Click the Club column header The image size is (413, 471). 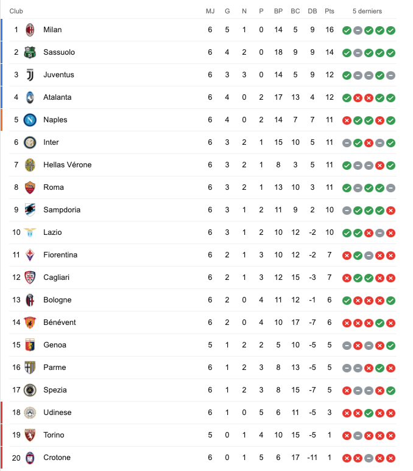pyautogui.click(x=16, y=11)
